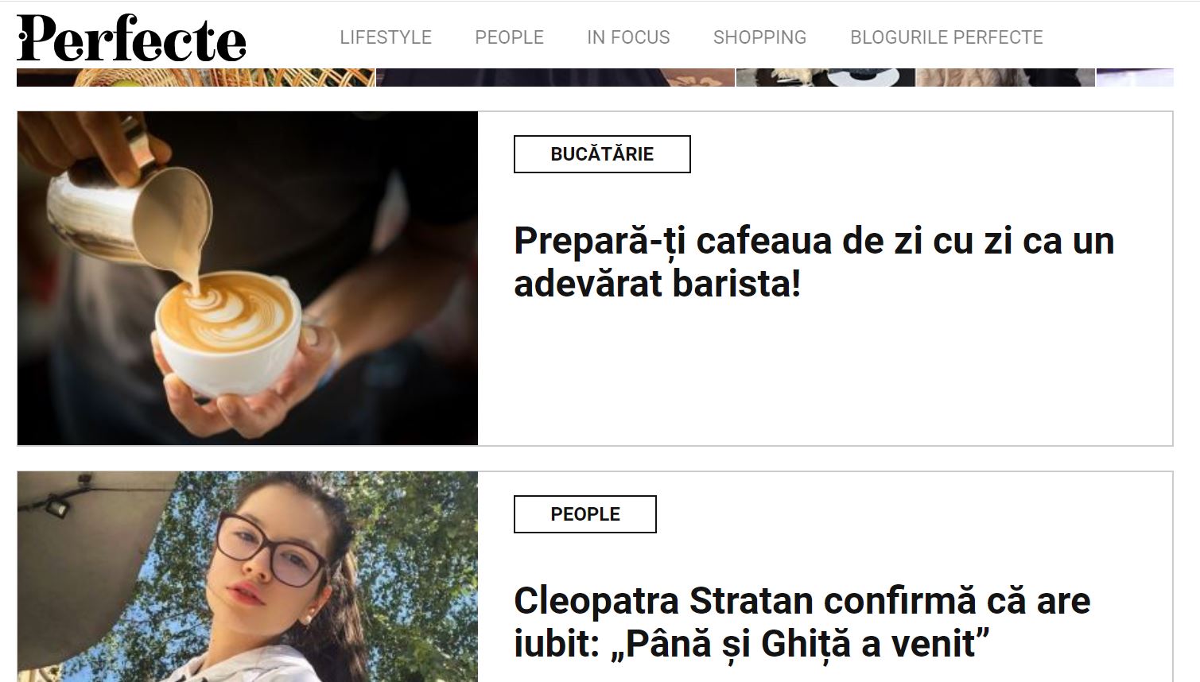Click blank space right of the article PEOPLE tag
Viewport: 1200px width, 682px height.
[915, 514]
